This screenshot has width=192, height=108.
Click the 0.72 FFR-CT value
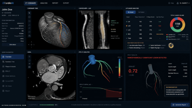133,71
